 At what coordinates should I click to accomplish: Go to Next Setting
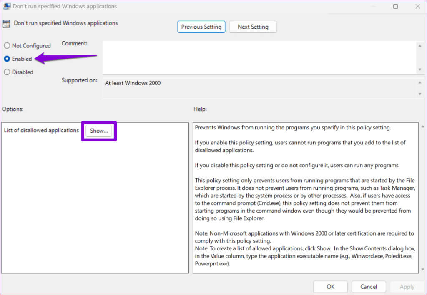(253, 27)
